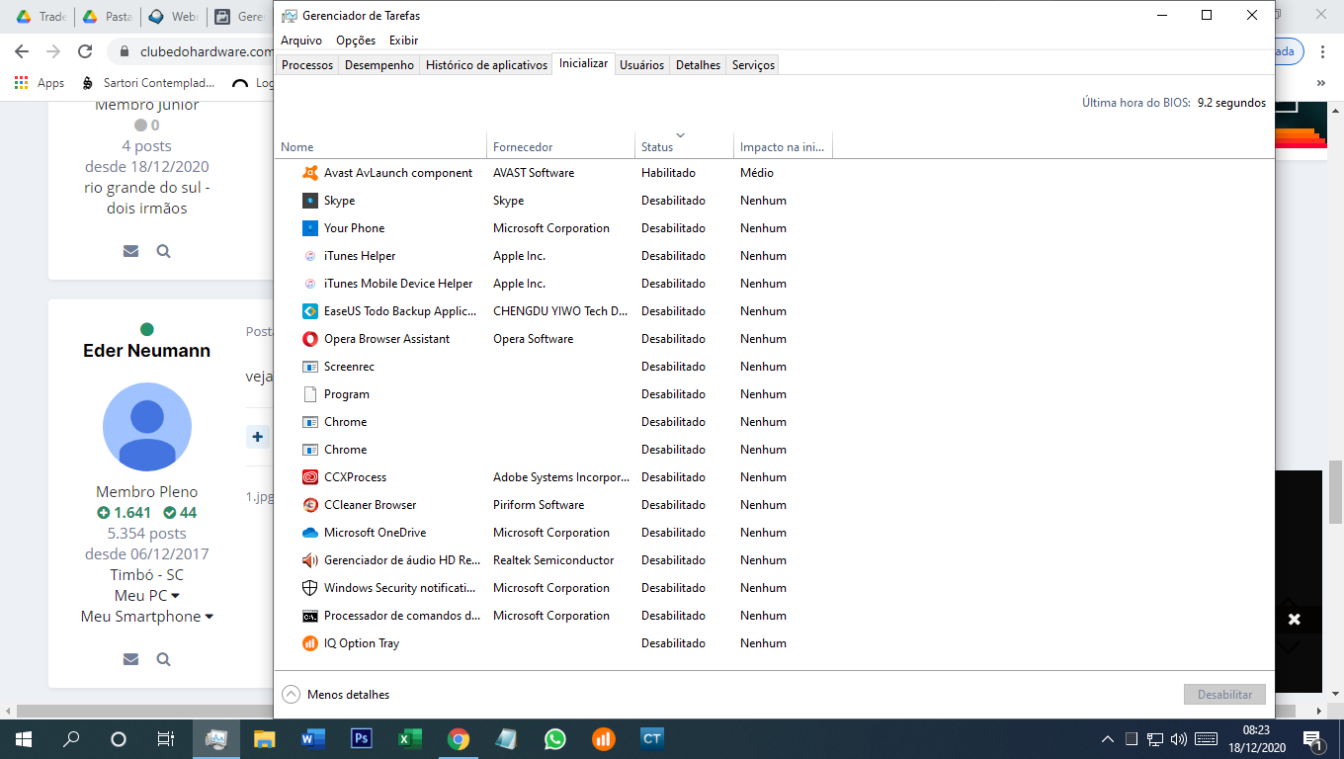Image resolution: width=1344 pixels, height=759 pixels.
Task: Click the EaseUS Todo Backup icon
Action: 309,311
